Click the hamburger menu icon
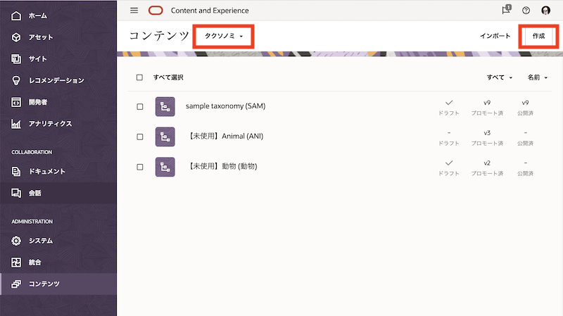This screenshot has width=563, height=316. 134,11
